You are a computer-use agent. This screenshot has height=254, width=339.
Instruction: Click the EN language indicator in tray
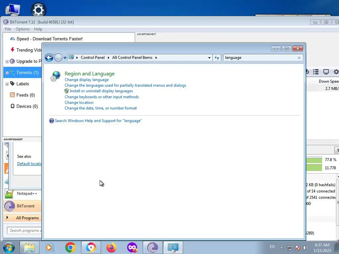[272, 247]
